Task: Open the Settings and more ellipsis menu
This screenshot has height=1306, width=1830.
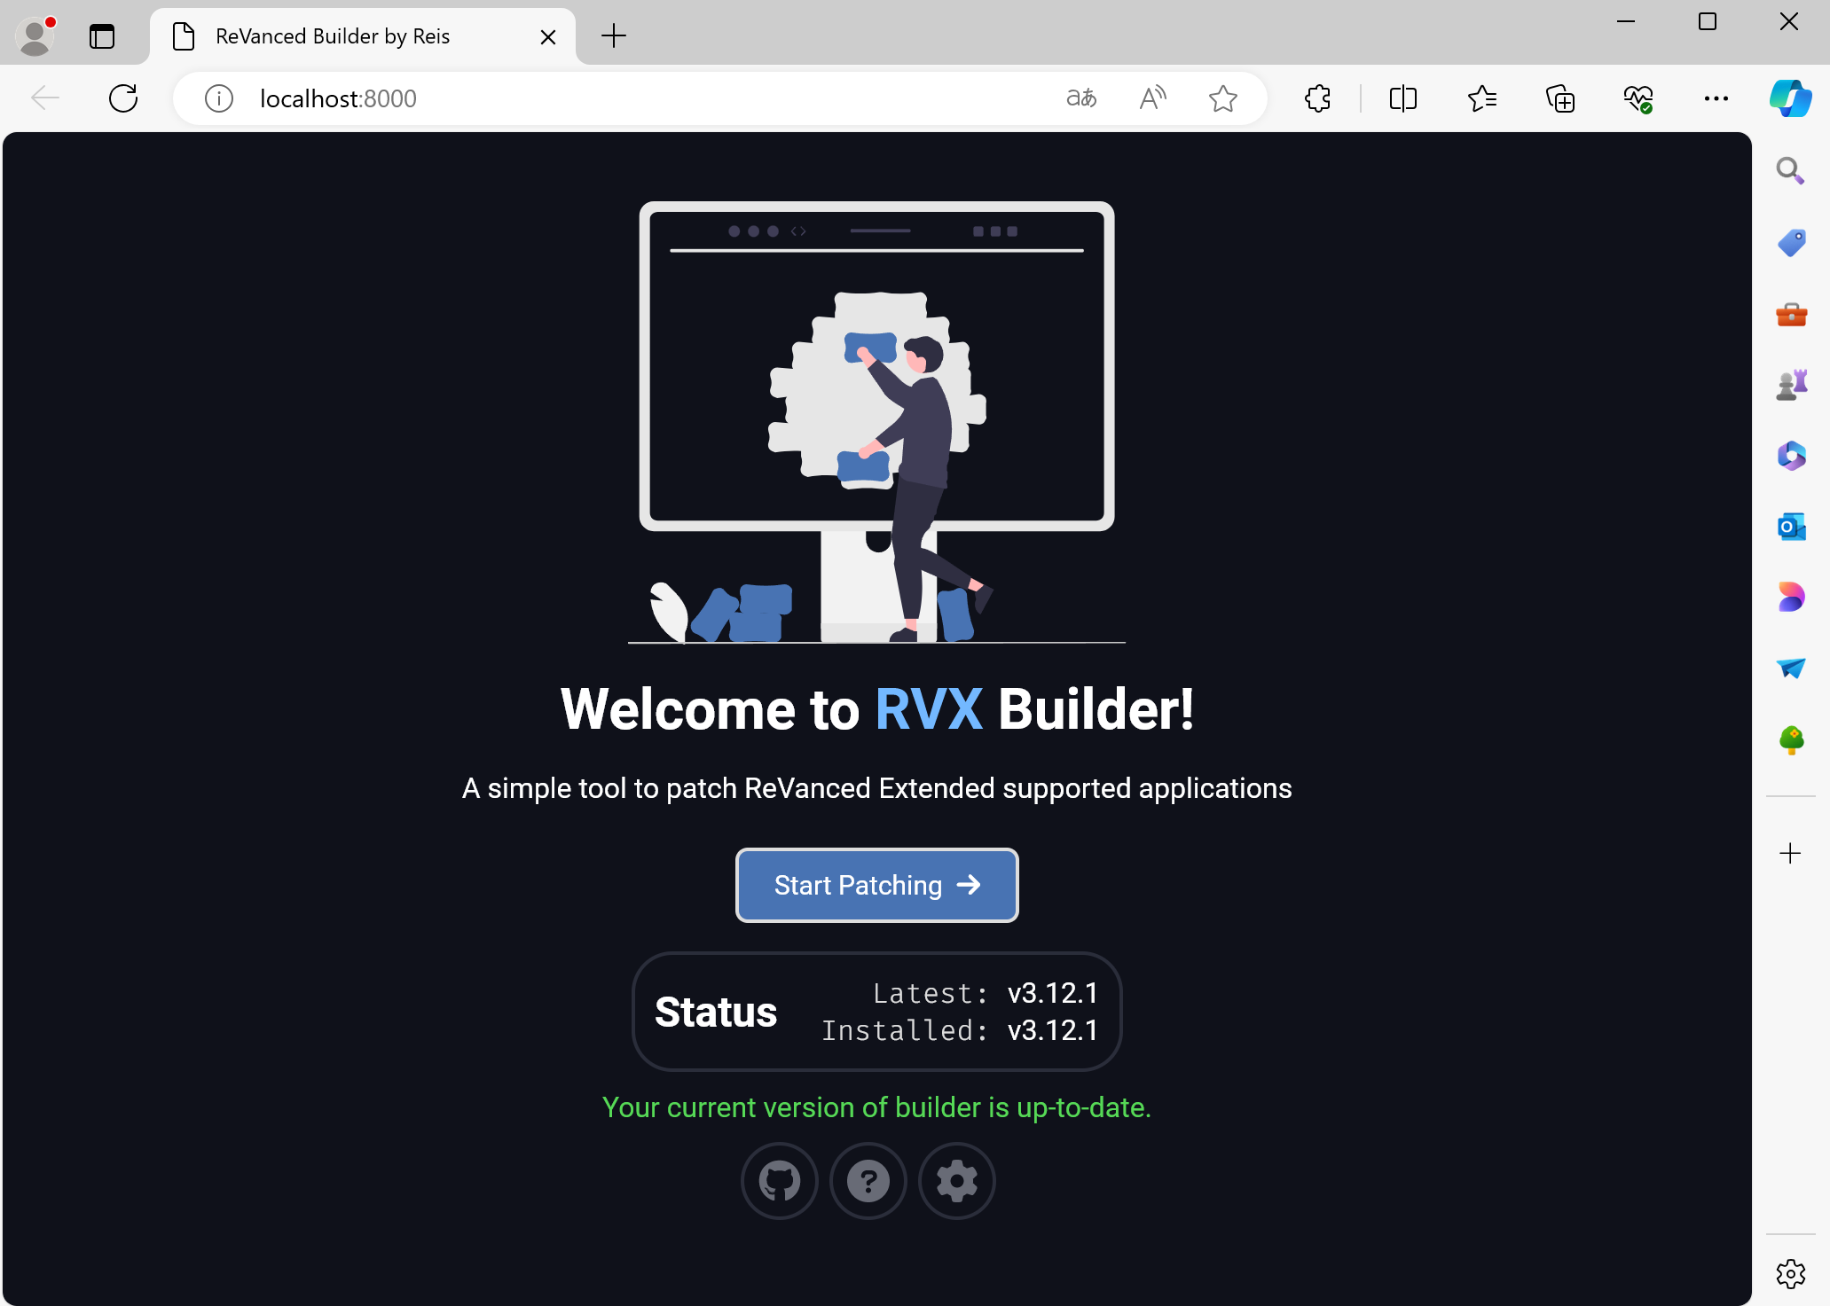Action: tap(1716, 98)
